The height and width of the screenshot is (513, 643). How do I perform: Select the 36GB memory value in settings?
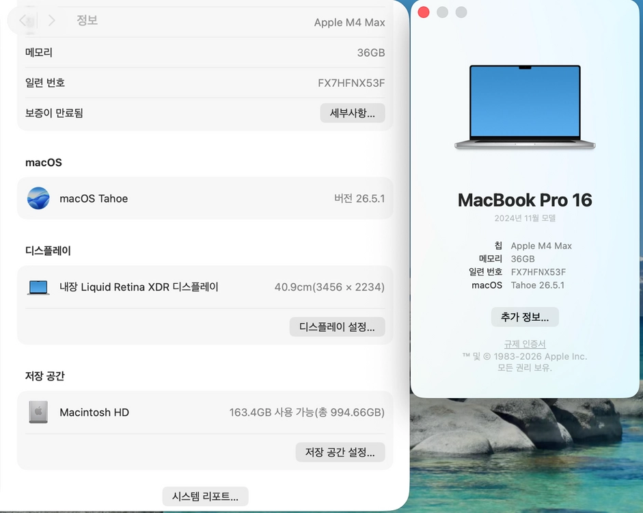click(x=371, y=53)
